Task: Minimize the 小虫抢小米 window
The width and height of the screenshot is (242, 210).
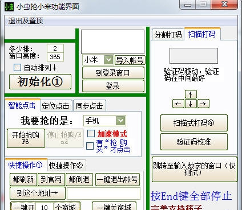Action: (x=188, y=5)
